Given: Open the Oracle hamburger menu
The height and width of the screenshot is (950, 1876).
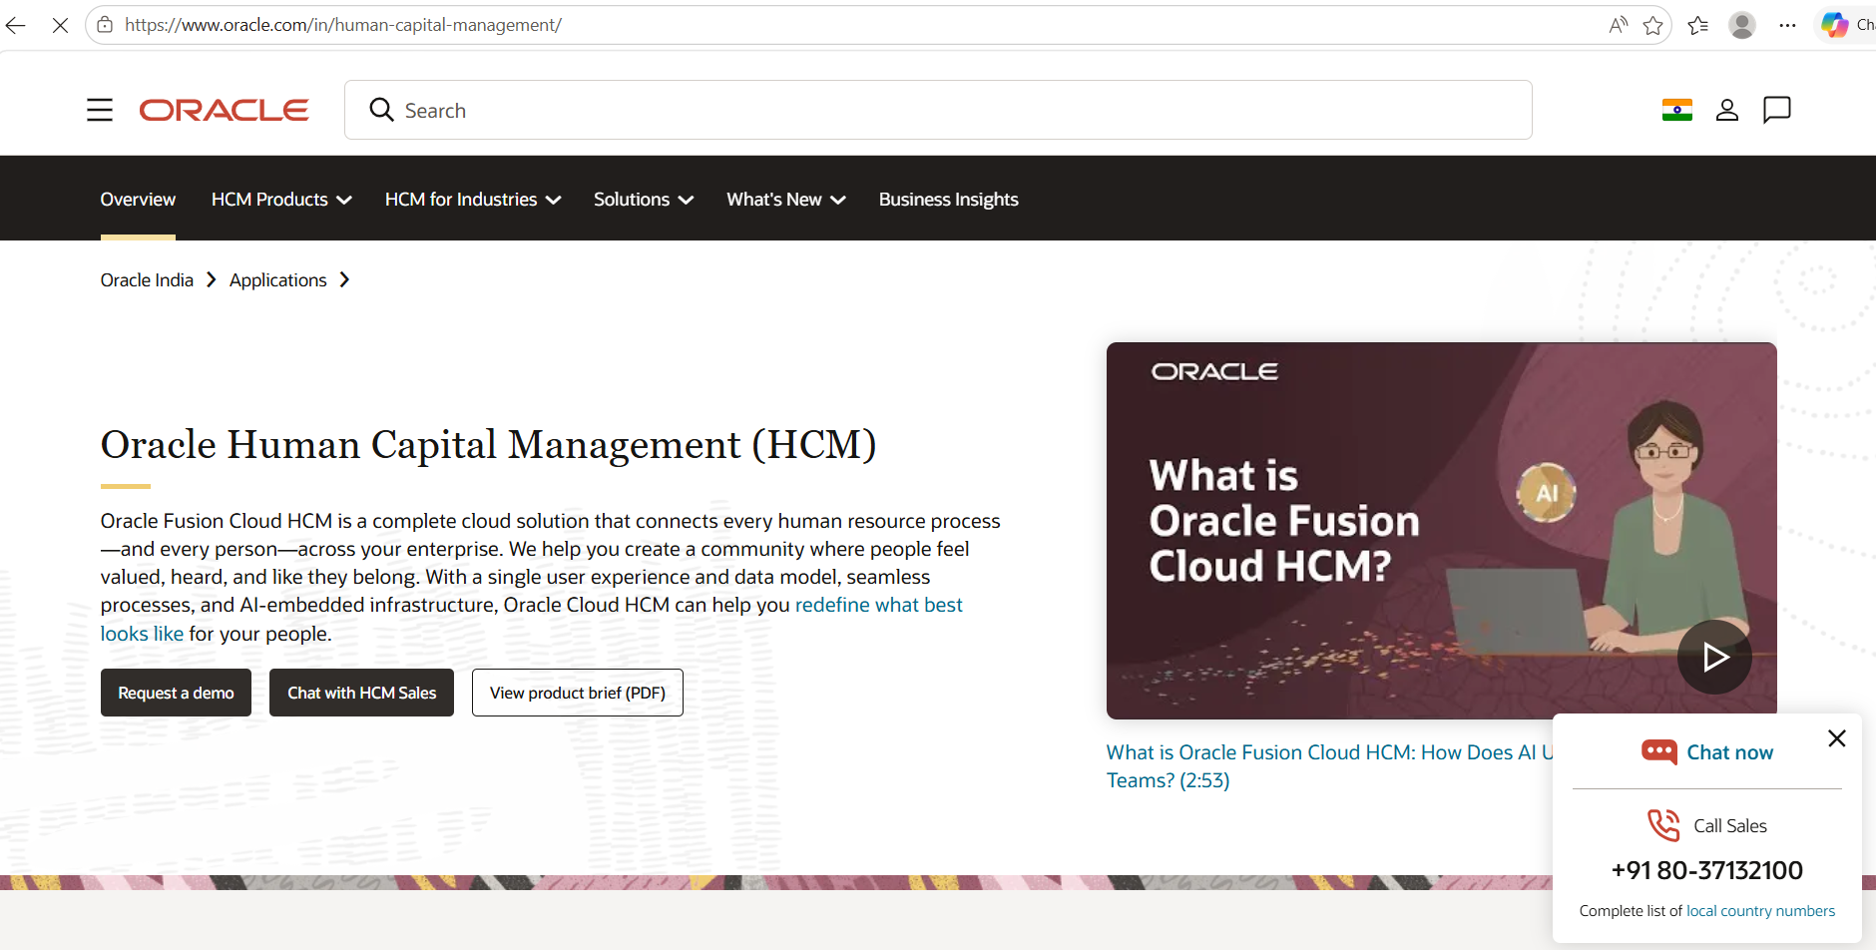Looking at the screenshot, I should (x=100, y=110).
